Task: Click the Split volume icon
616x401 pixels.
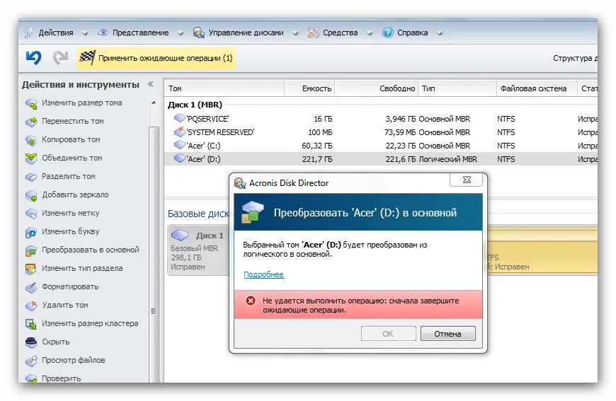Action: tap(31, 177)
